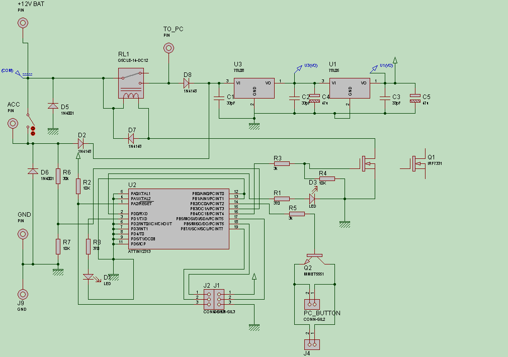Click the ATTINY2313 part label
Image resolution: width=508 pixels, height=357 pixels.
pyautogui.click(x=139, y=251)
